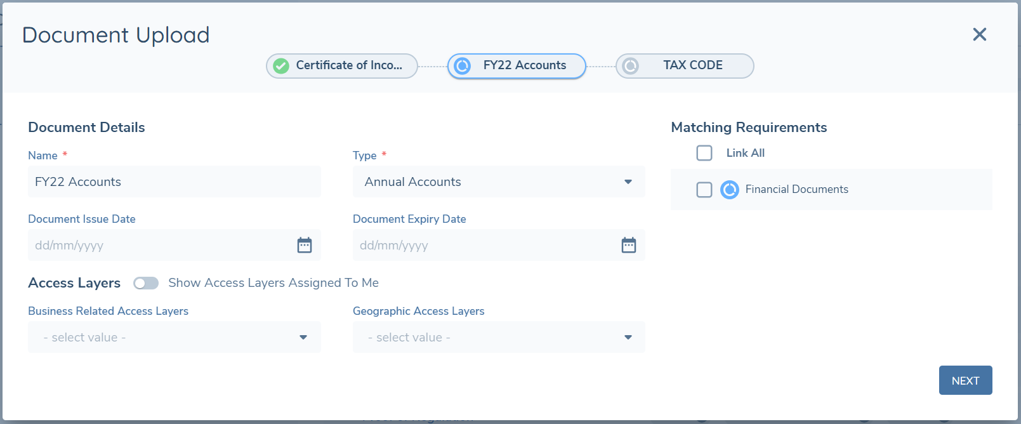This screenshot has height=424, width=1021.
Task: Select the FY22 Accounts step tab
Action: click(x=524, y=65)
